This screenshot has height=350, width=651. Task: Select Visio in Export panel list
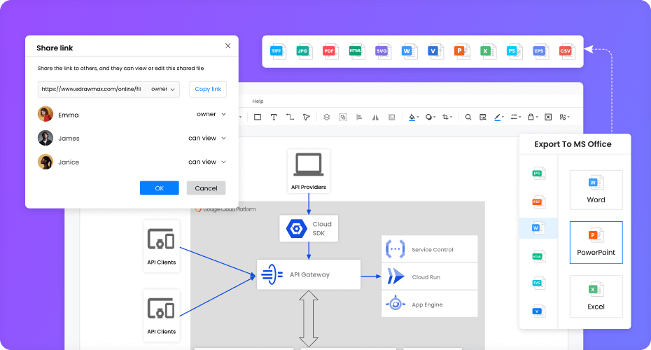coord(538,311)
